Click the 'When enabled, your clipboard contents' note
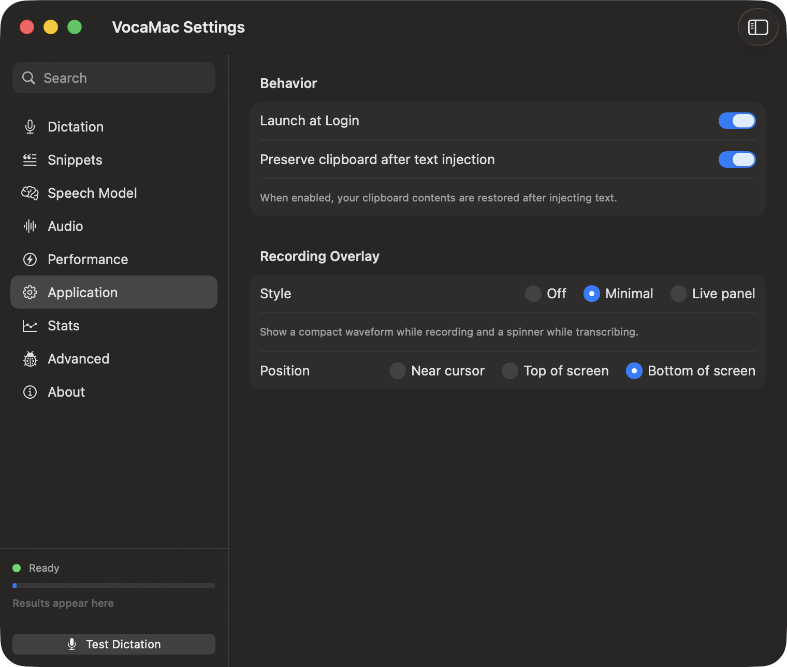The image size is (787, 667). (x=438, y=198)
